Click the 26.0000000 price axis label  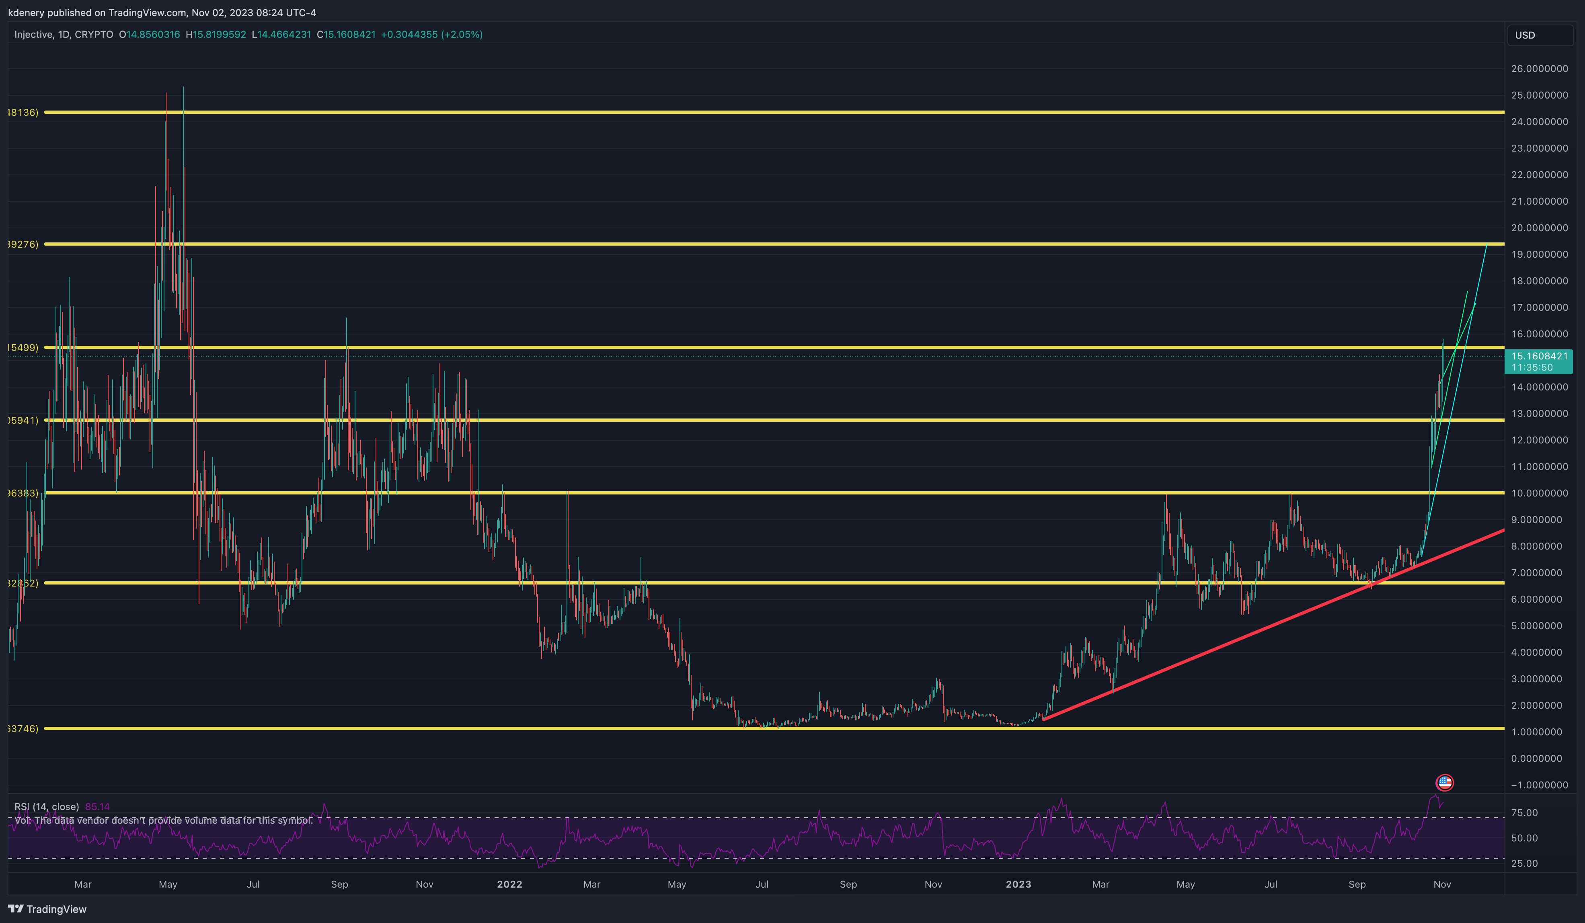click(x=1539, y=68)
